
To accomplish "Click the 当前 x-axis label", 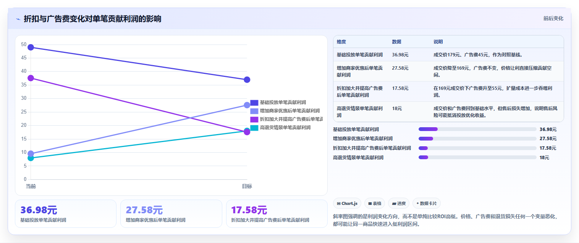I will point(31,186).
